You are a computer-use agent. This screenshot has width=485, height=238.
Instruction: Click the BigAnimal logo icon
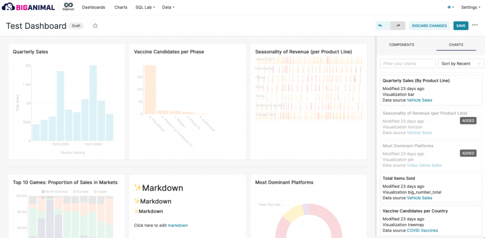[x=8, y=7]
